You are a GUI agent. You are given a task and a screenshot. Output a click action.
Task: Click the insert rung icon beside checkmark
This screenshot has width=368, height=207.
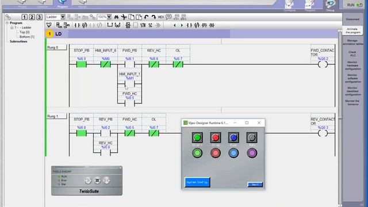click(59, 25)
